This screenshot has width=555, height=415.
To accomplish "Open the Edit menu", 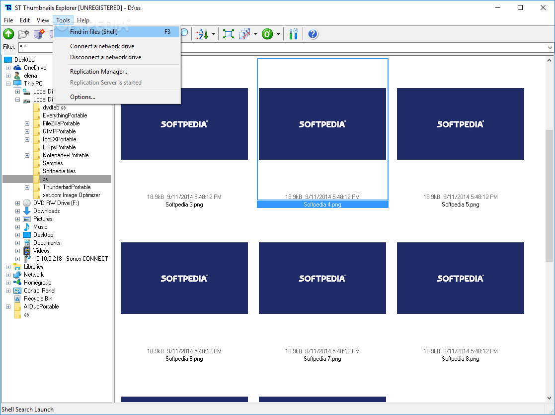I will point(25,20).
